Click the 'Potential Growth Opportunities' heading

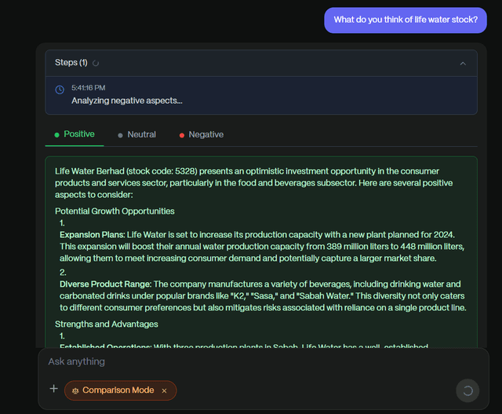coord(115,211)
